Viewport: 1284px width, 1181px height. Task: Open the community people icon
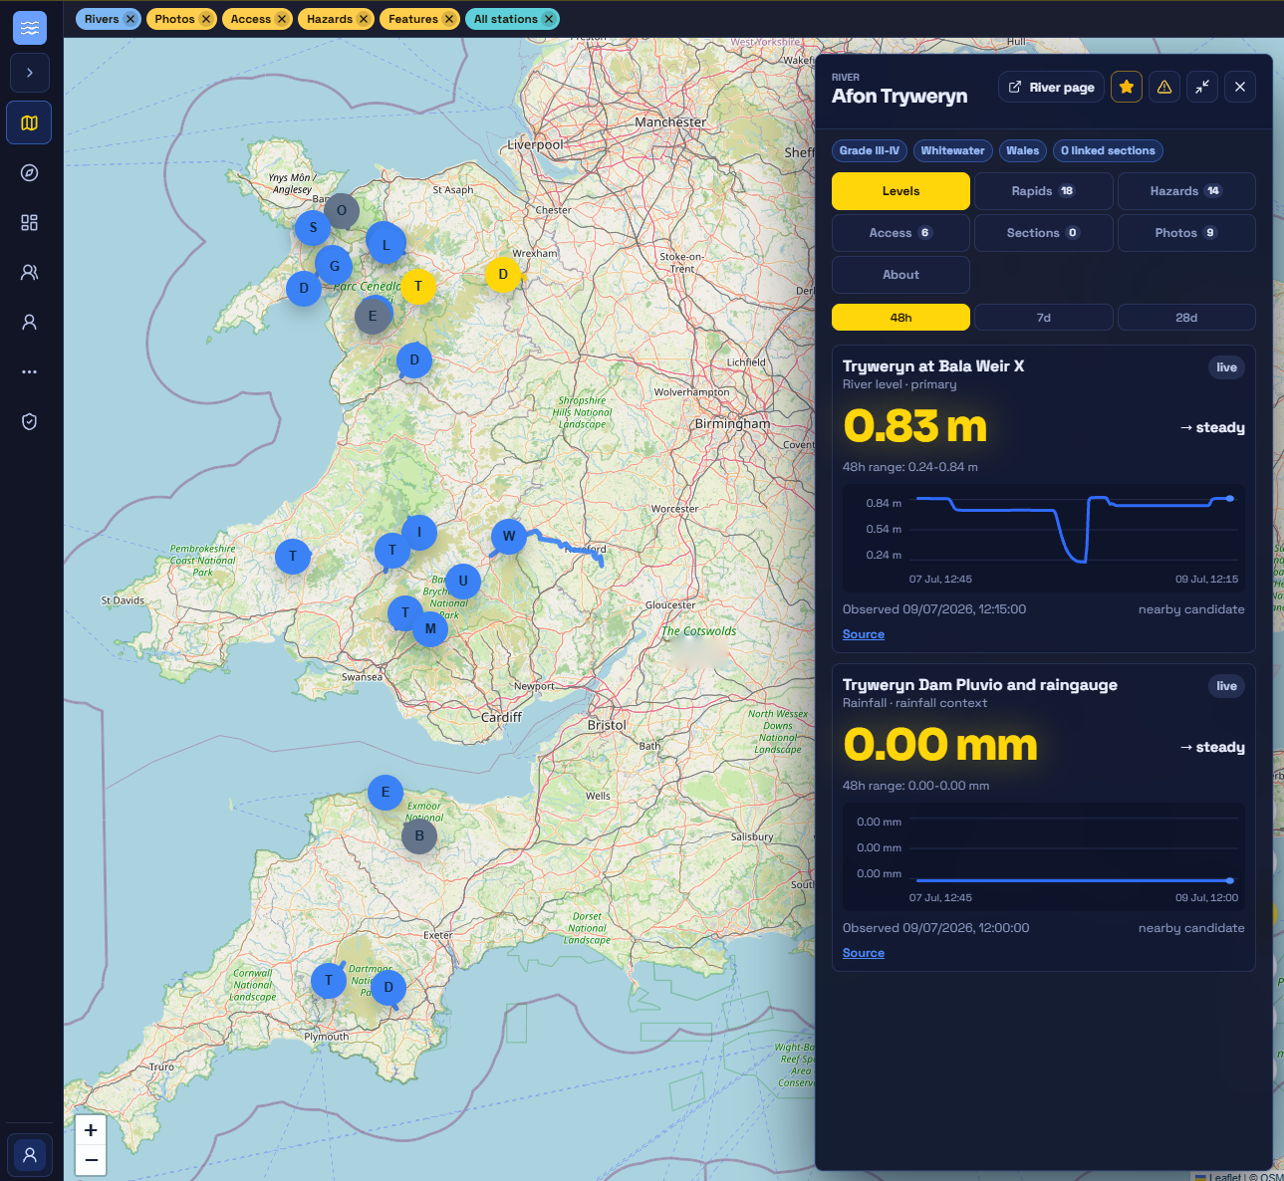[x=30, y=273]
